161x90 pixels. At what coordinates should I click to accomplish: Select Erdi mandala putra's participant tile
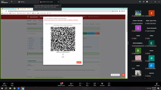pos(151,43)
